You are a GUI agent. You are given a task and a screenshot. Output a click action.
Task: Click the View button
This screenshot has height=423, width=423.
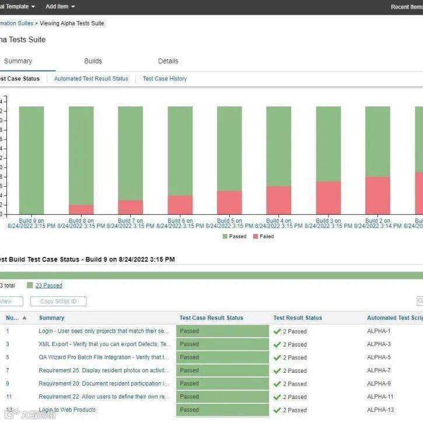11,301
